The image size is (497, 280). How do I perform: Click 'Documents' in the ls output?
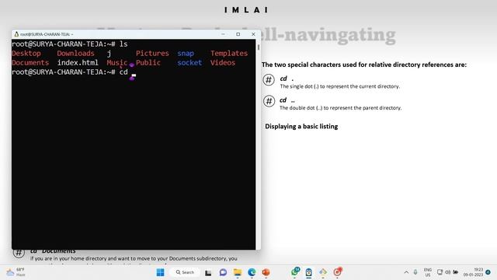pyautogui.click(x=30, y=62)
